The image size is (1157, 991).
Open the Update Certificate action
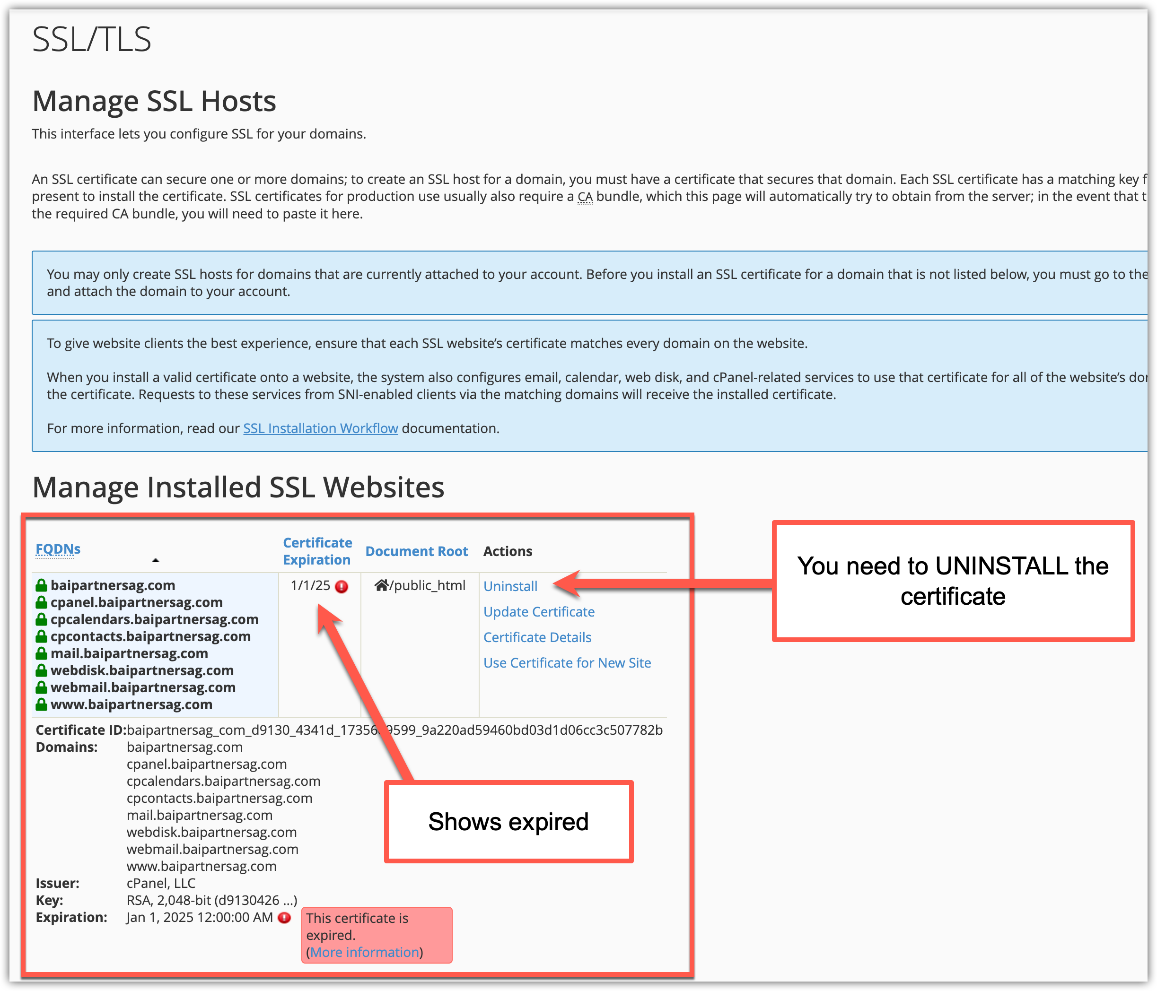pos(538,612)
